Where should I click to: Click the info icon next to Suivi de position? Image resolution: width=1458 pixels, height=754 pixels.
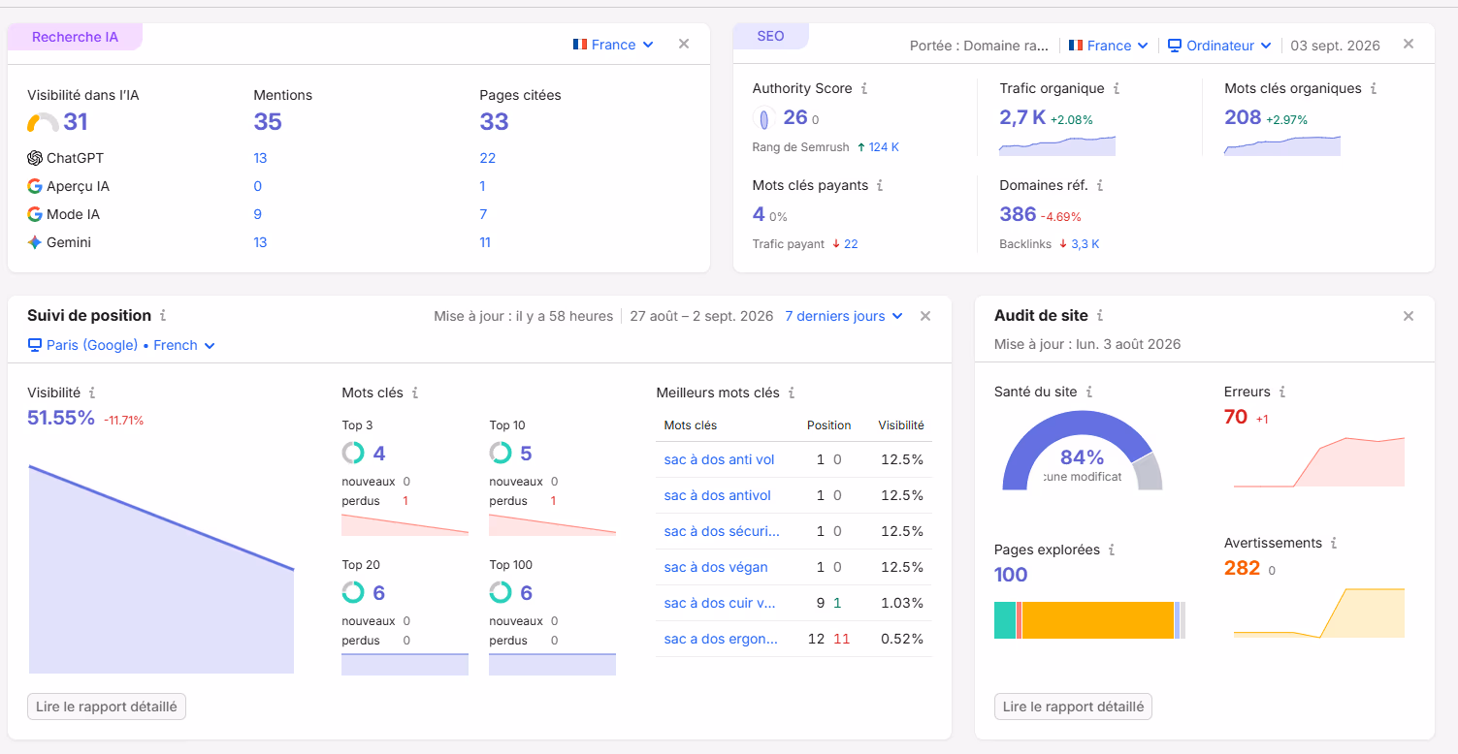pyautogui.click(x=163, y=315)
